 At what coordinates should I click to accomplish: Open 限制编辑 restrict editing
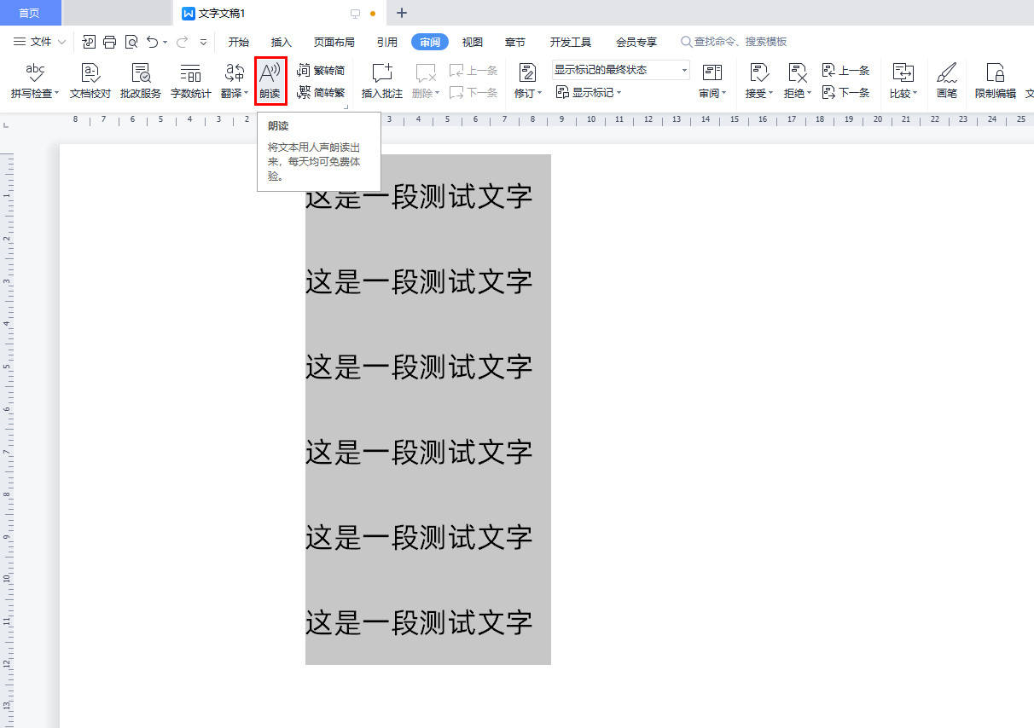[995, 81]
